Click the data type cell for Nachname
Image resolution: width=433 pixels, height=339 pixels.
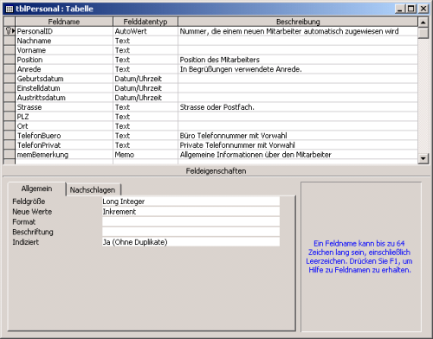pyautogui.click(x=145, y=41)
